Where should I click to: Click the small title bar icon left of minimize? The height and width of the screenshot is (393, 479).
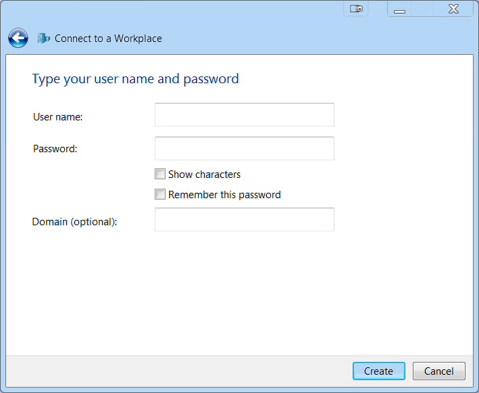[356, 9]
